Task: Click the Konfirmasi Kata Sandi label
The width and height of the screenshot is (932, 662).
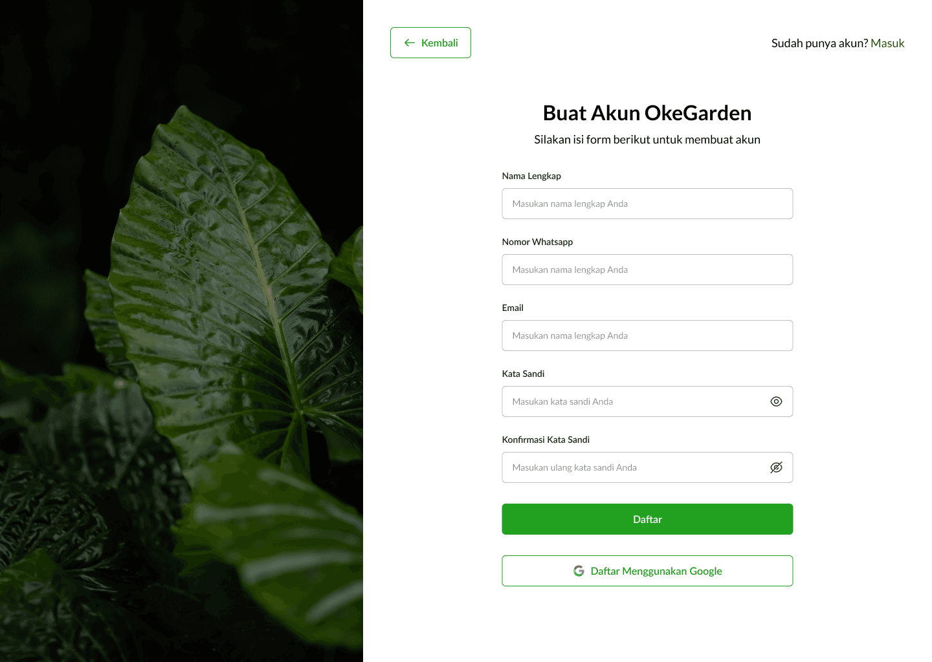Action: [x=546, y=440]
